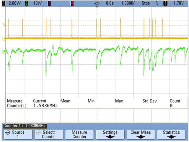Click the Counter(1): 1.5836MHz status label
Image resolution: width=189 pixels, height=142 pixels.
25,126
